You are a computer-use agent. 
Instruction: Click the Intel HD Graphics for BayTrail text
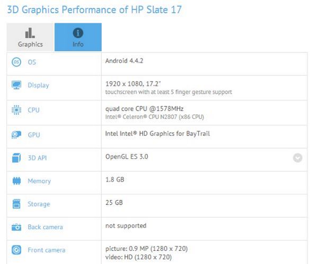[x=158, y=134]
